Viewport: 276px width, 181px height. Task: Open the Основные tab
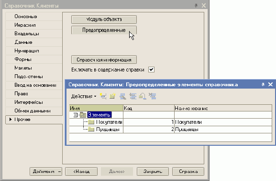pyautogui.click(x=34, y=17)
